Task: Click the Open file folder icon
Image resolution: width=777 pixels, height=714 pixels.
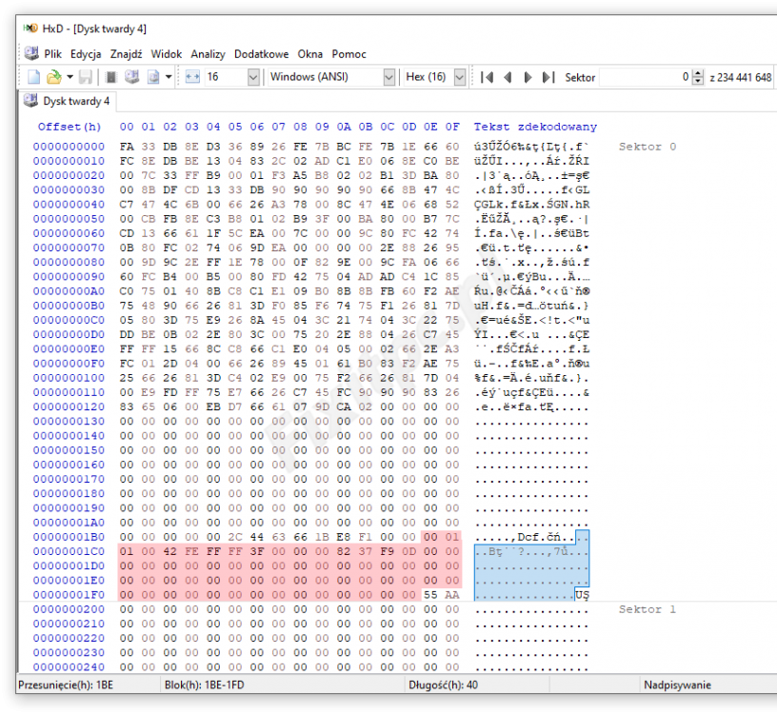Action: (x=54, y=77)
